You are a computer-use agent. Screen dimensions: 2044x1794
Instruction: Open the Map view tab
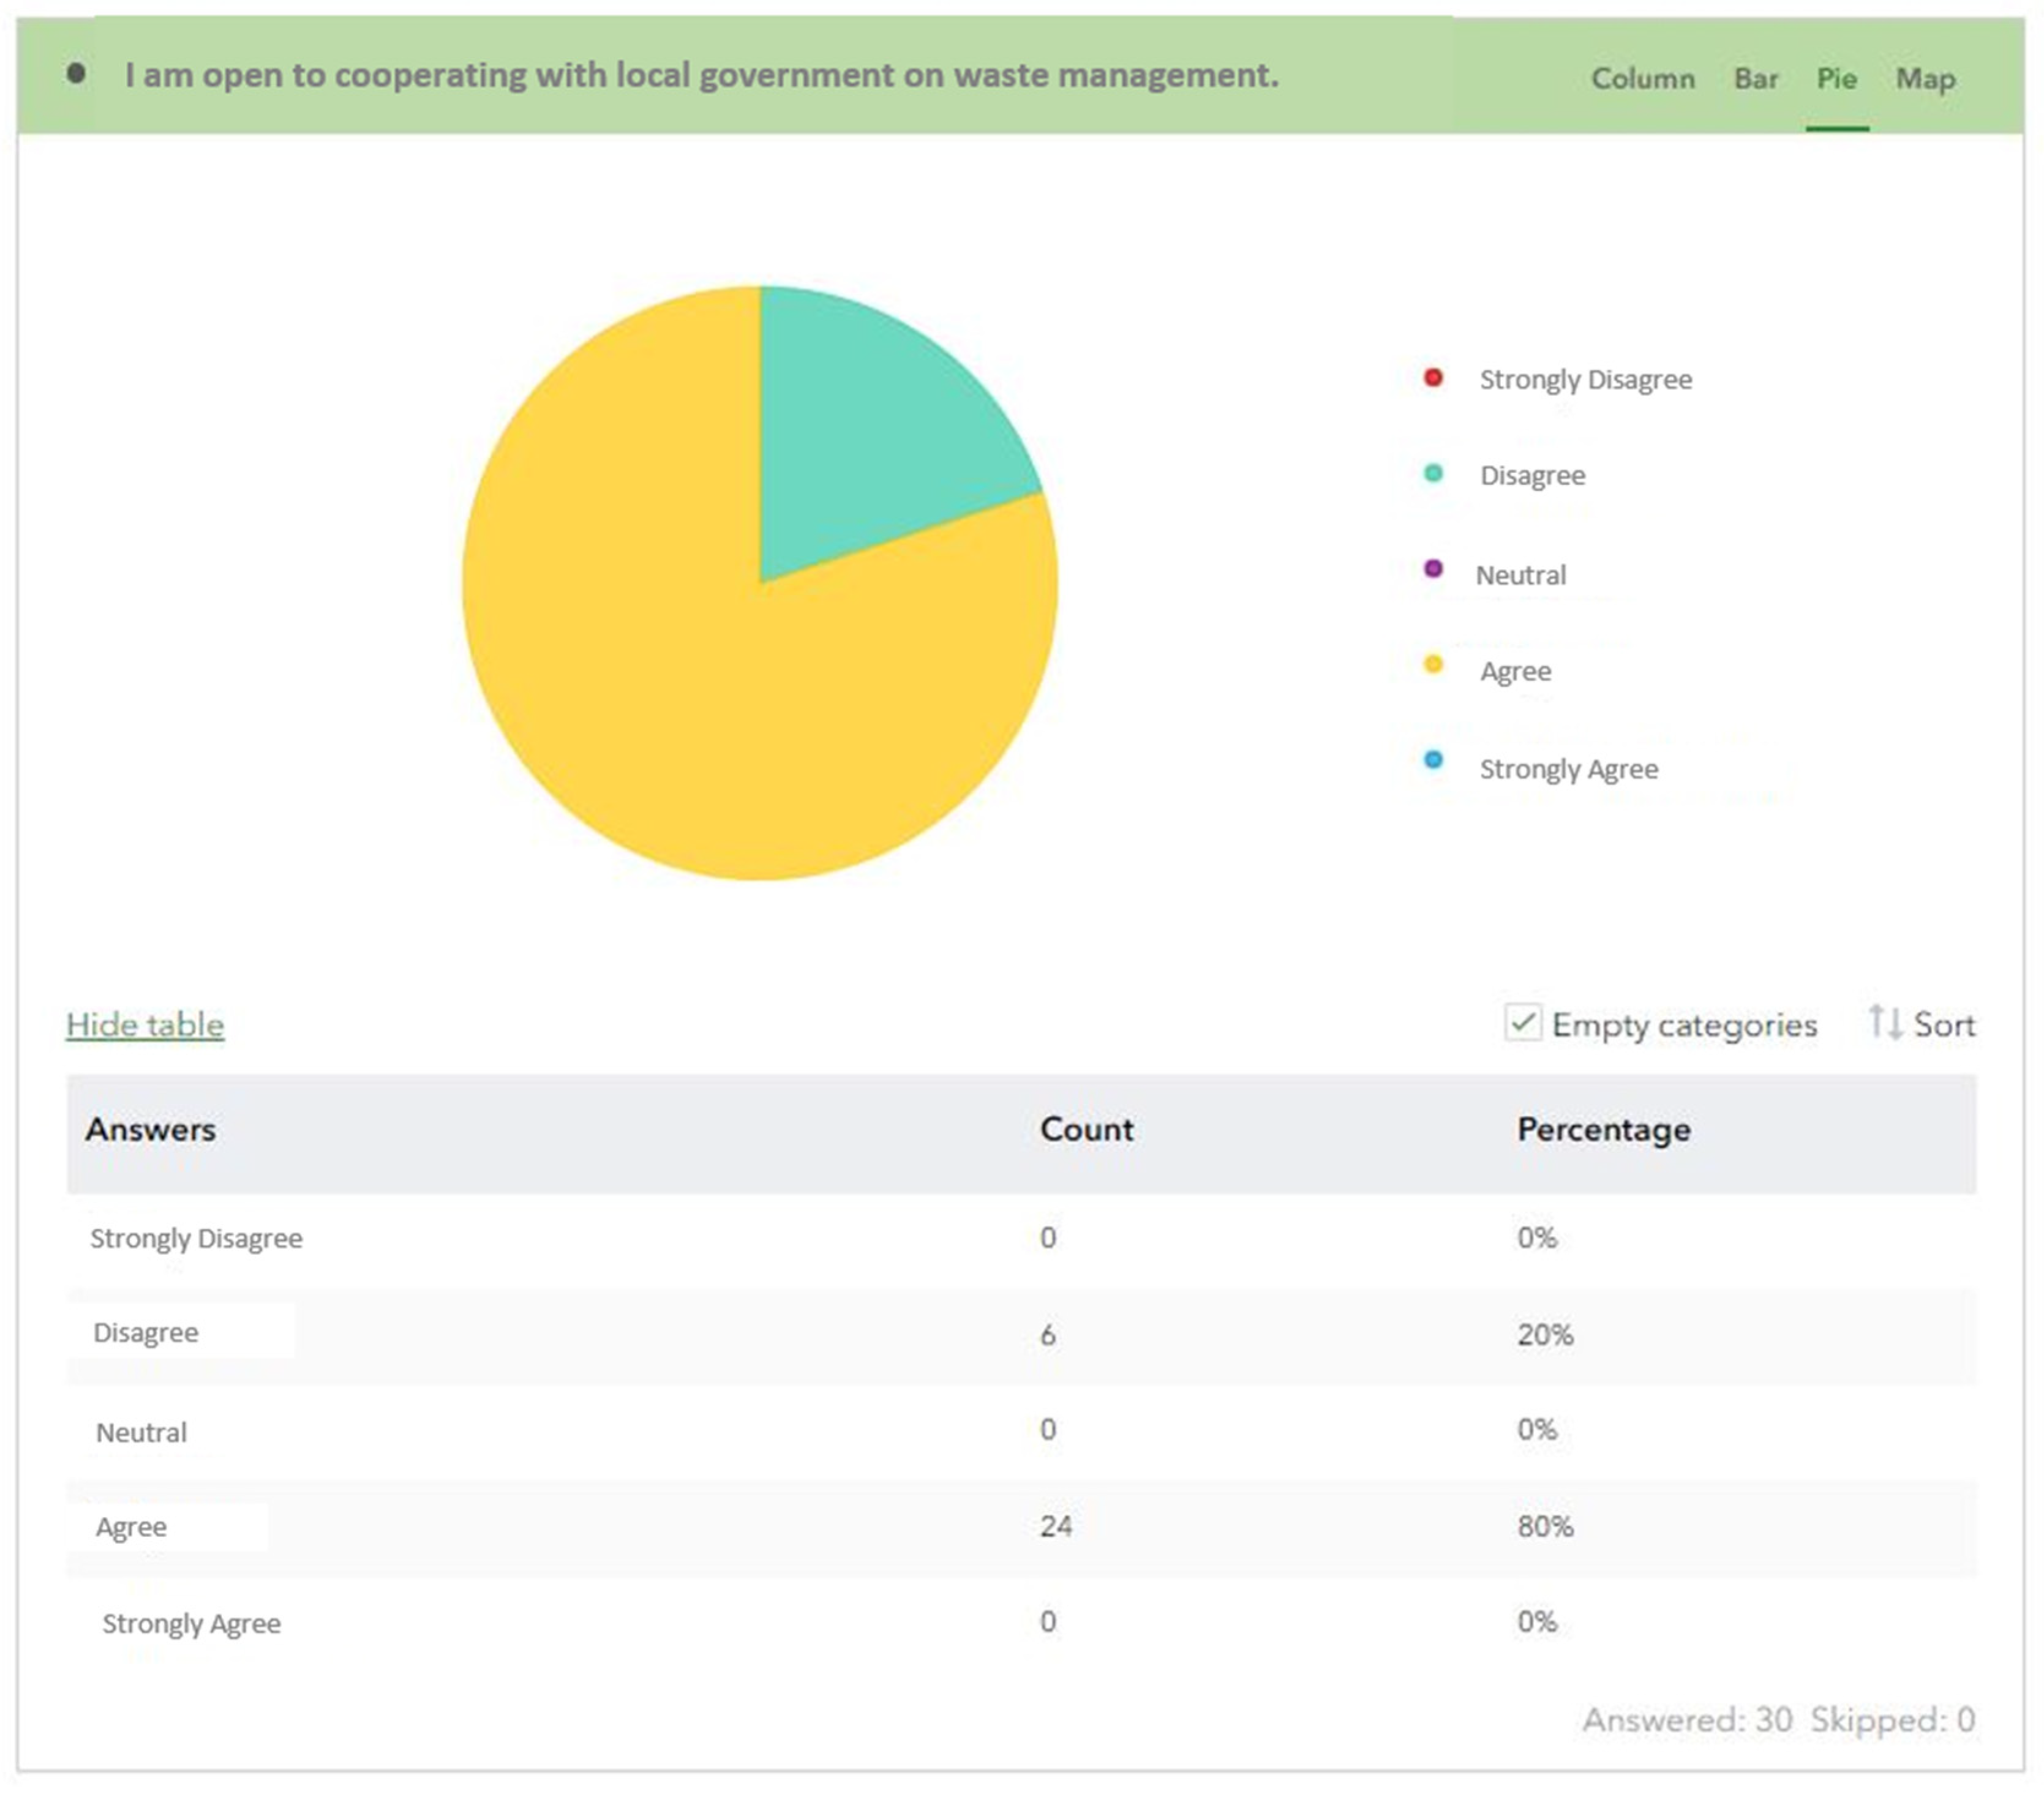coord(1925,78)
